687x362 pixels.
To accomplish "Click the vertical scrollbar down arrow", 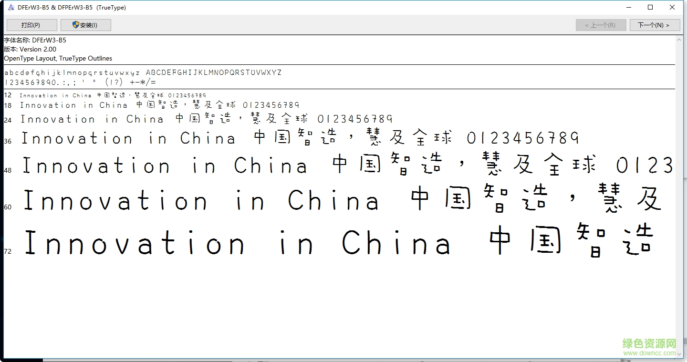I will click(680, 353).
